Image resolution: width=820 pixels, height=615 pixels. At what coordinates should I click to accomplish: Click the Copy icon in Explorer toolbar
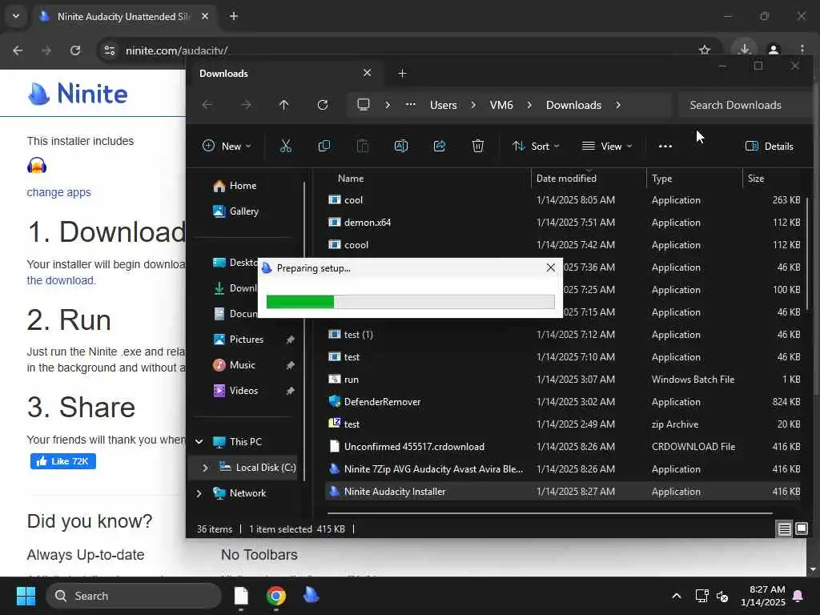point(324,147)
